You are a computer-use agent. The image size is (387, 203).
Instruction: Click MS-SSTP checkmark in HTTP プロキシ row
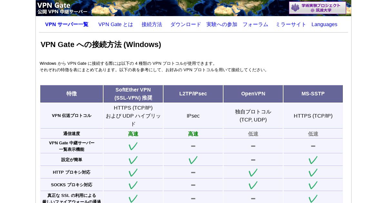(x=313, y=172)
